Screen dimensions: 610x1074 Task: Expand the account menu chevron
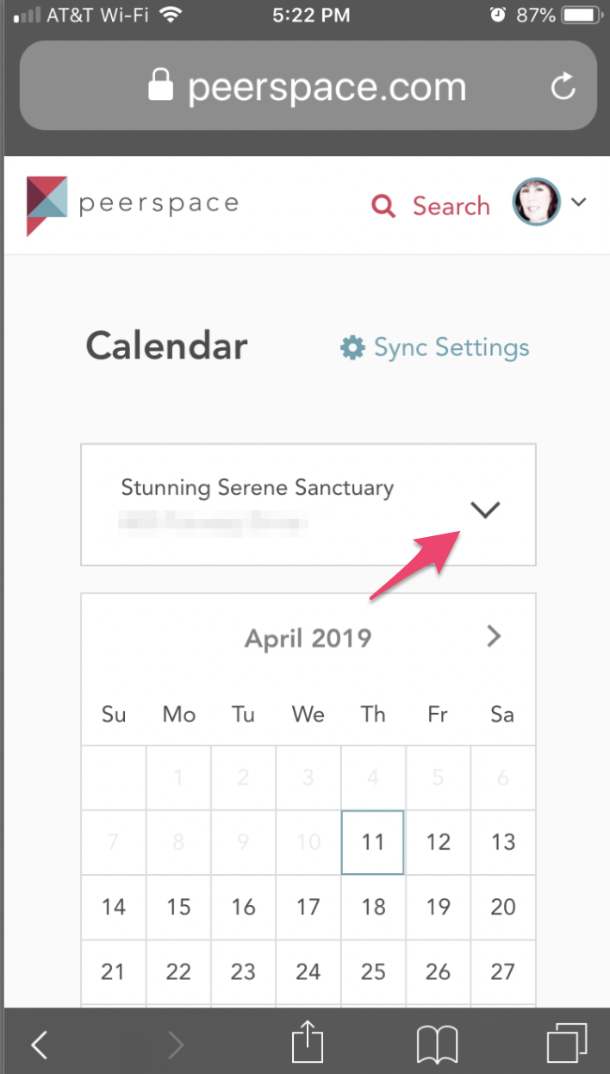tap(579, 203)
